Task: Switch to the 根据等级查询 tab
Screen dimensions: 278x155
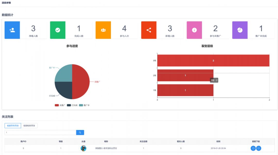Action: point(13,126)
